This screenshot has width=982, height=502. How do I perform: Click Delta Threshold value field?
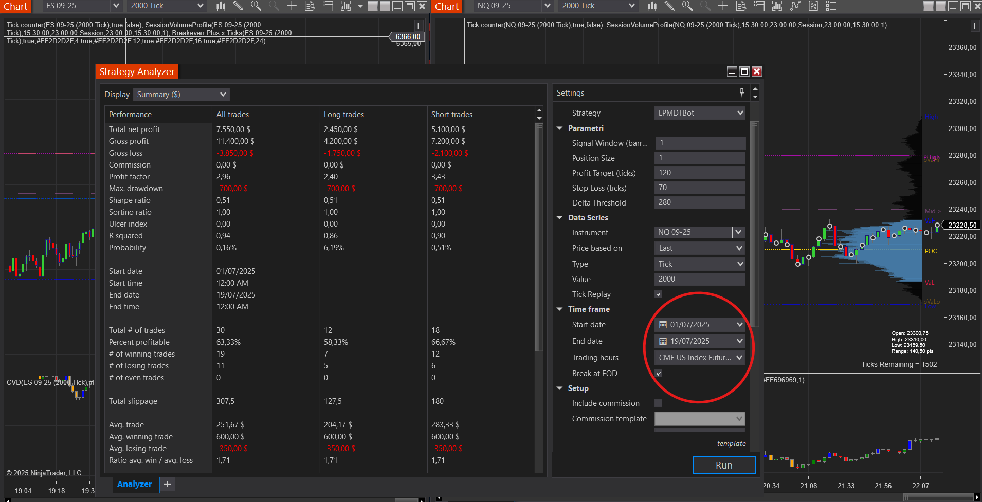point(700,202)
